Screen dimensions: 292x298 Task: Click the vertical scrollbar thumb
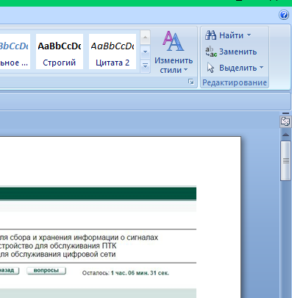click(285, 161)
